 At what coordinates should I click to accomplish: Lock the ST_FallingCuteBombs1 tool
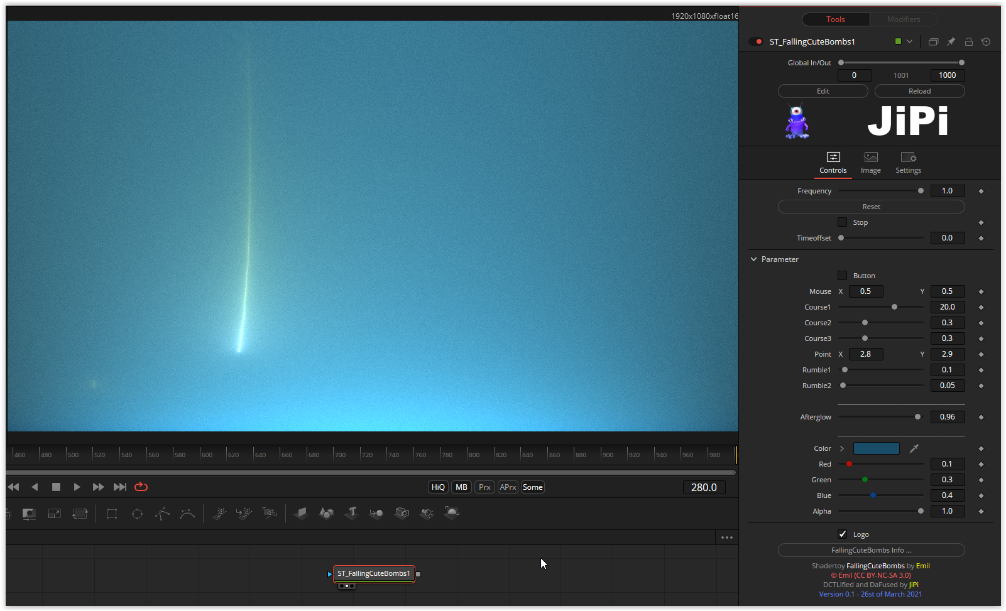pos(969,41)
